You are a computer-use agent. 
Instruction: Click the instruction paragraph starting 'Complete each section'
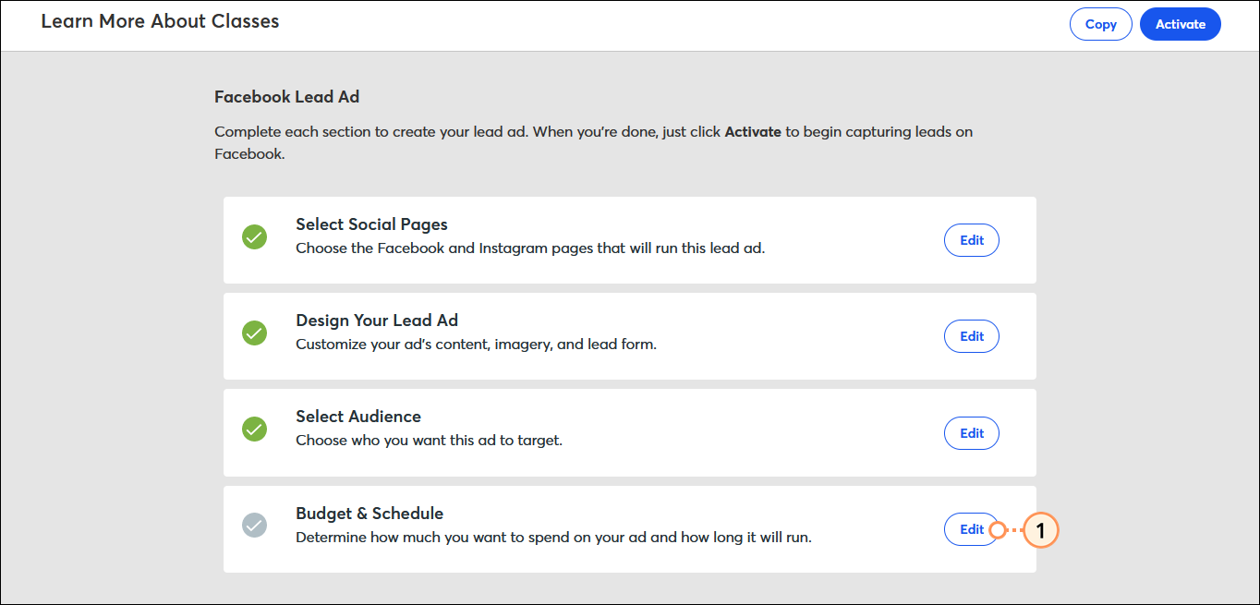593,142
